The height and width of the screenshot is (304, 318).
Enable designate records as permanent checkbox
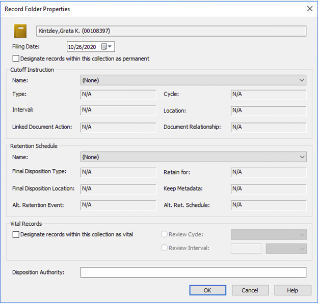coord(16,58)
